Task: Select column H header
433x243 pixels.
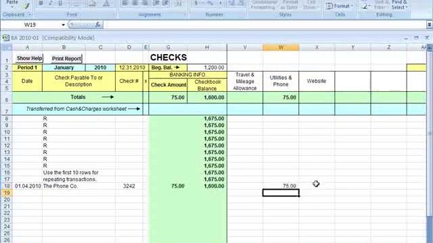Action: click(207, 47)
